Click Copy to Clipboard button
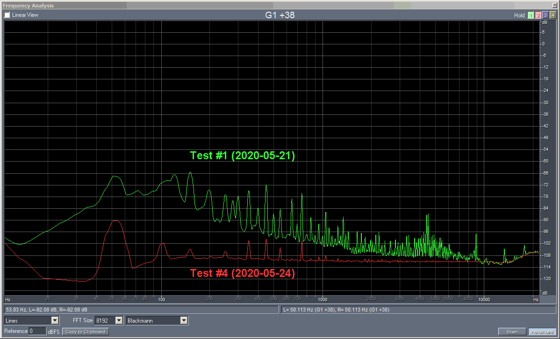Image resolution: width=560 pixels, height=339 pixels. [x=86, y=332]
